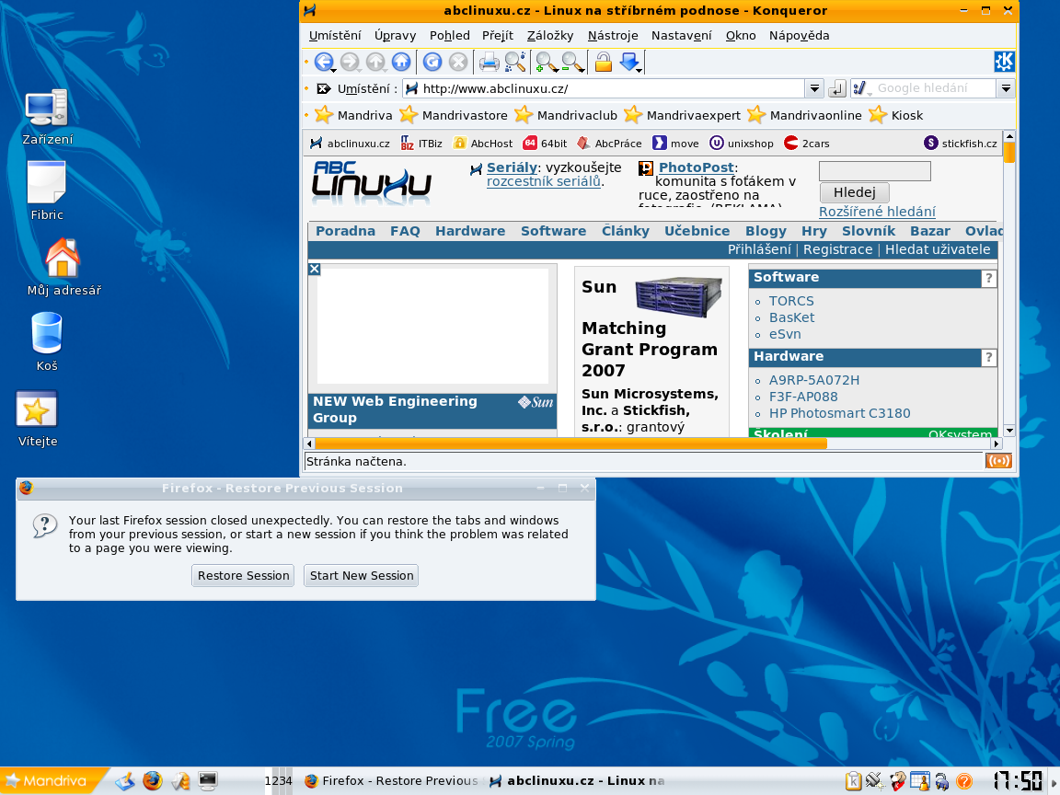1060x795 pixels.
Task: Open the Zařízení desktop icon
Action: [x=47, y=118]
